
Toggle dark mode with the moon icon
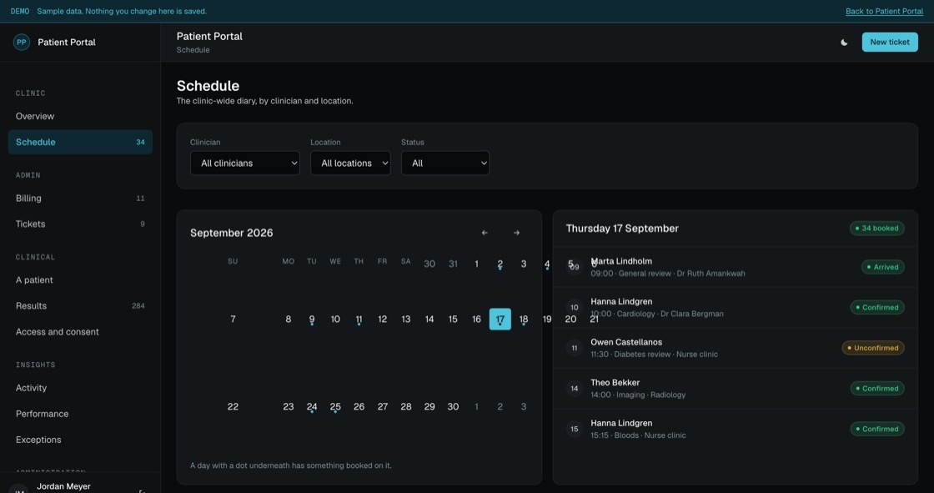click(x=844, y=43)
